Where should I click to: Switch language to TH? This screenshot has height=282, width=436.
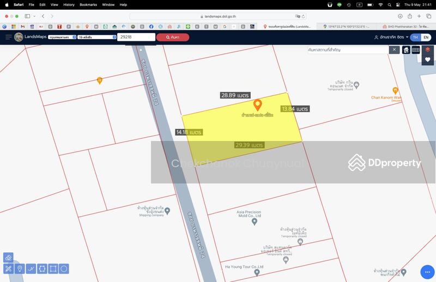(415, 37)
